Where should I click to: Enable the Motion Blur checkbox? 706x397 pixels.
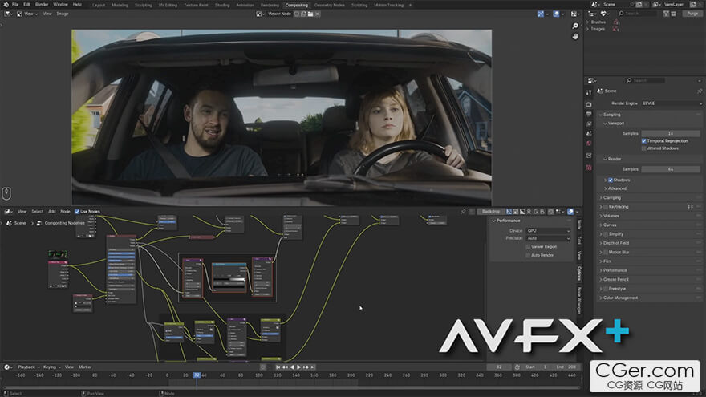click(x=606, y=253)
